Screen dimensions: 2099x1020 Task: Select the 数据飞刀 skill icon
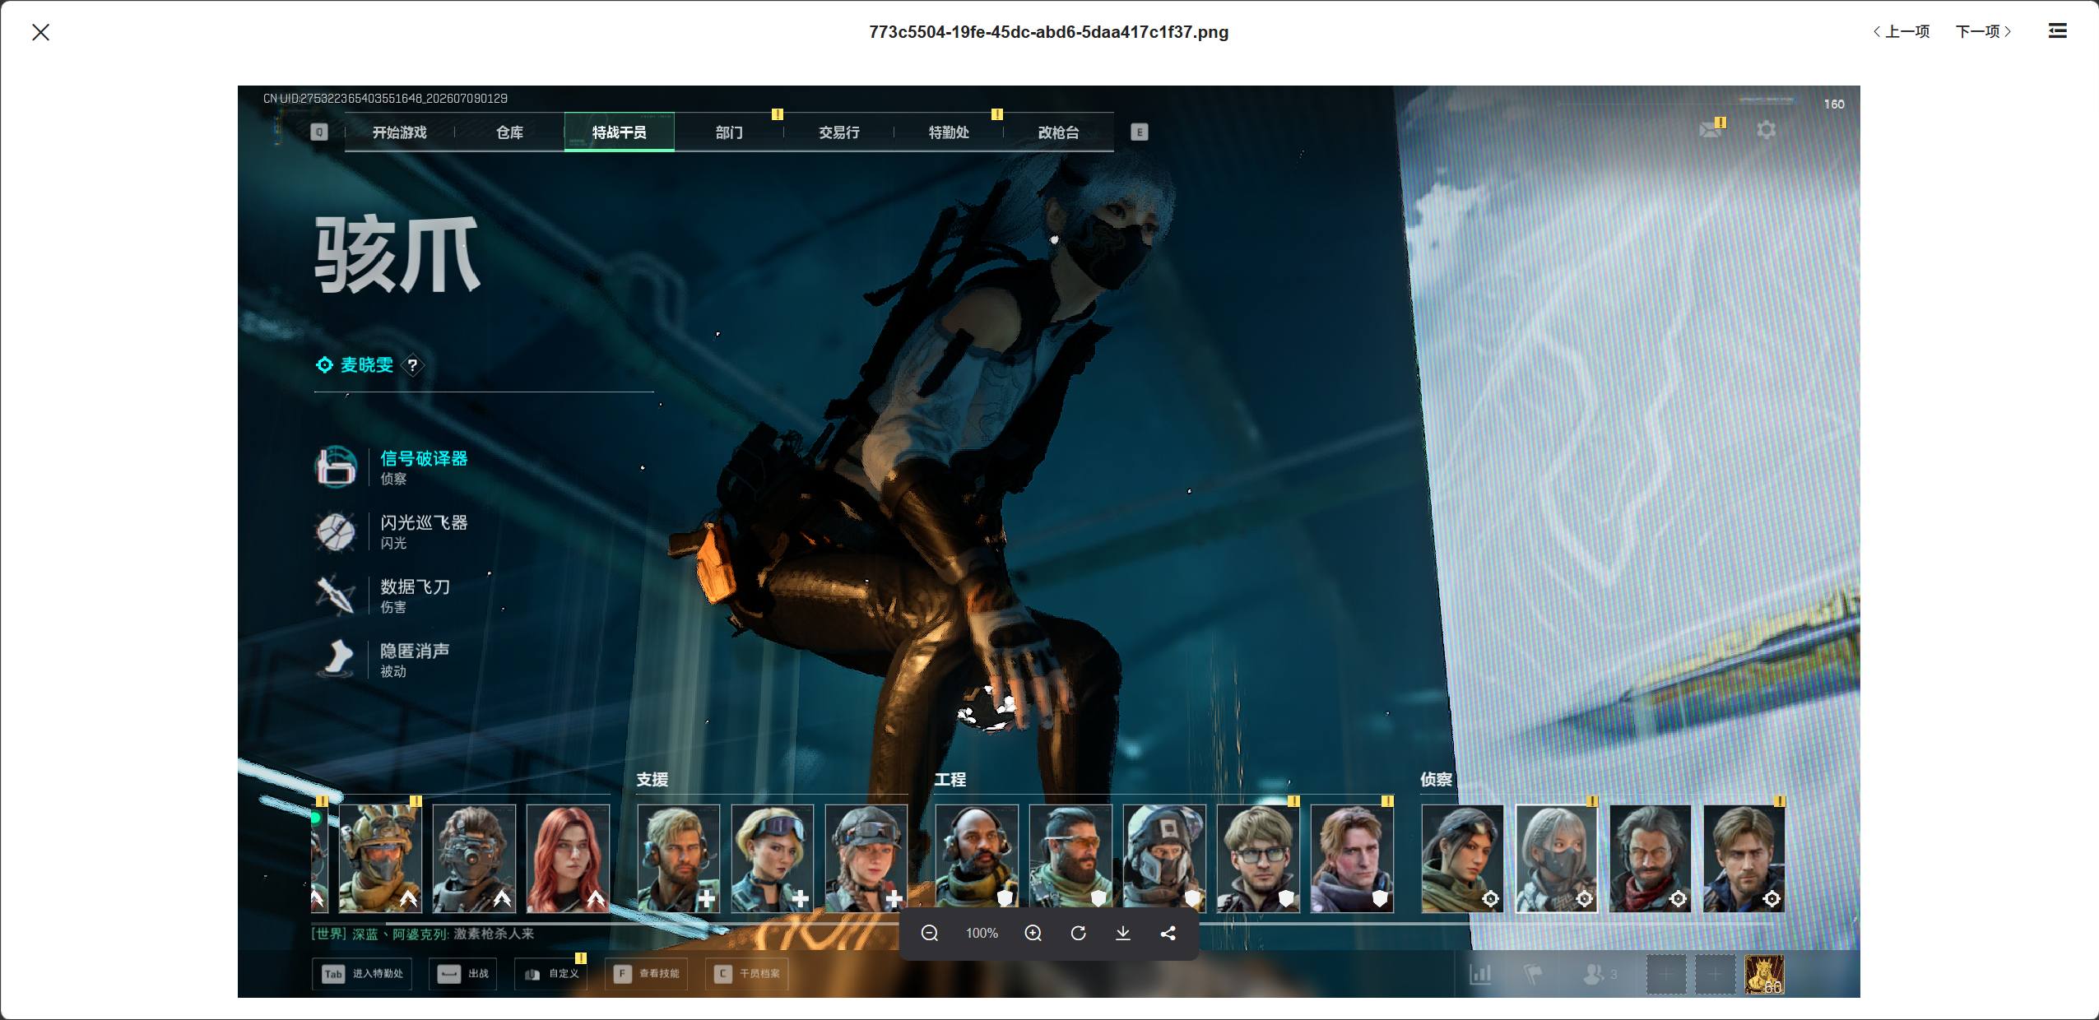click(336, 596)
